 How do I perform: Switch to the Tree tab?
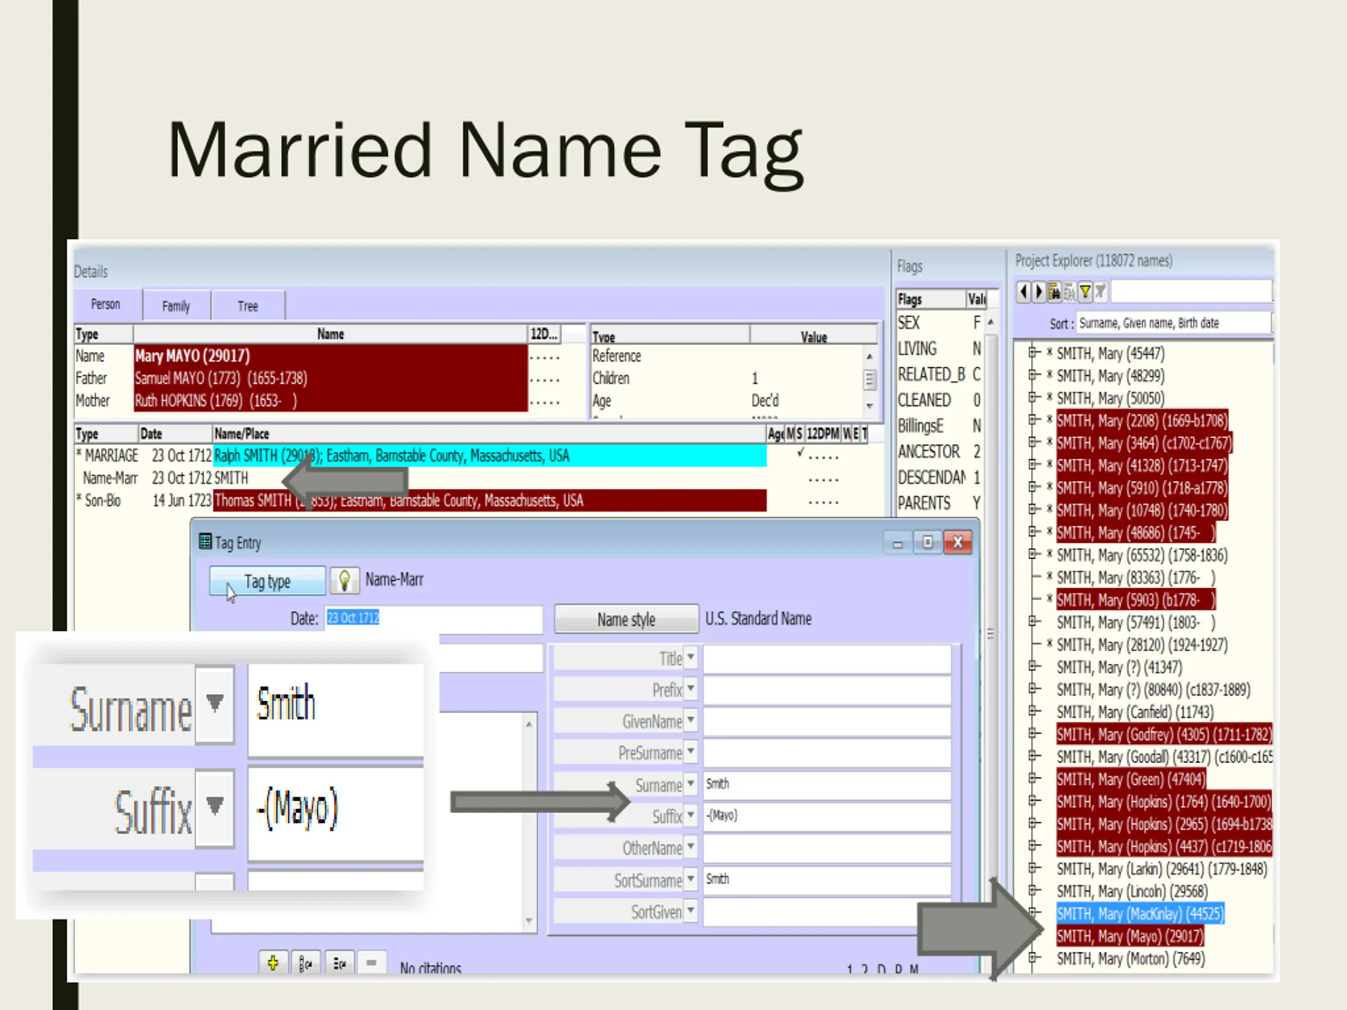tap(248, 306)
